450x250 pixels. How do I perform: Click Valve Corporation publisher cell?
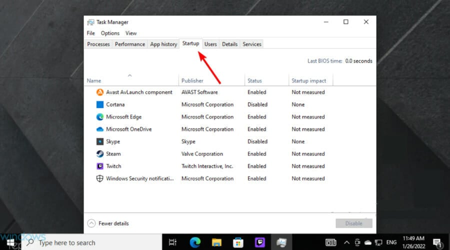[x=202, y=154]
